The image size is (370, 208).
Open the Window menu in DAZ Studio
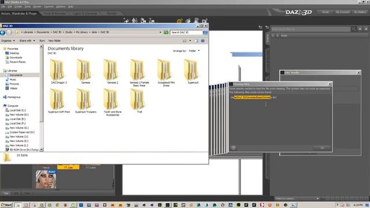coord(61,6)
